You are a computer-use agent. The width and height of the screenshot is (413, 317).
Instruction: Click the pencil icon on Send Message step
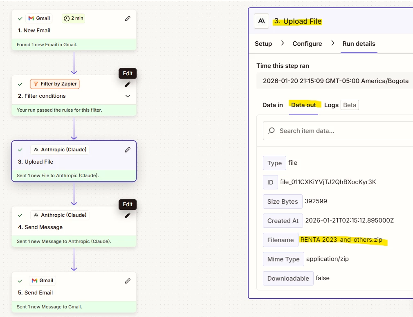click(x=128, y=215)
